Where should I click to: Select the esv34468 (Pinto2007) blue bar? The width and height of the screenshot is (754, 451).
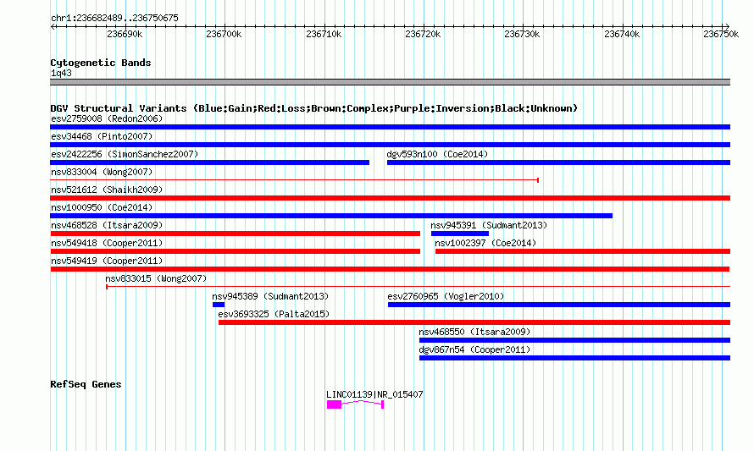point(390,145)
